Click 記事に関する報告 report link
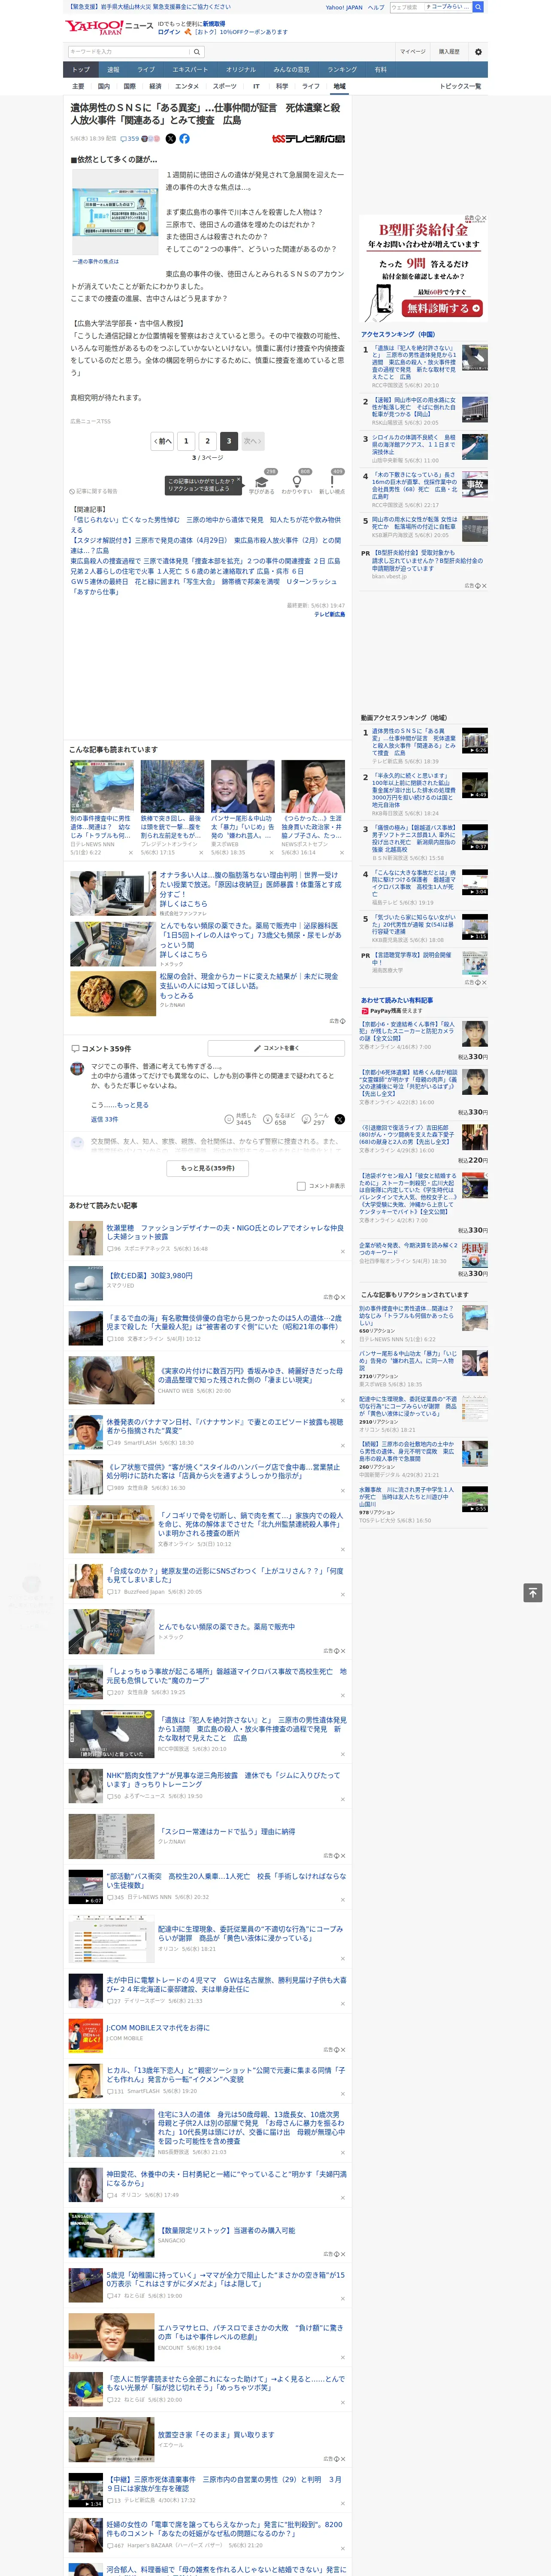The height and width of the screenshot is (2576, 551). click(x=94, y=491)
